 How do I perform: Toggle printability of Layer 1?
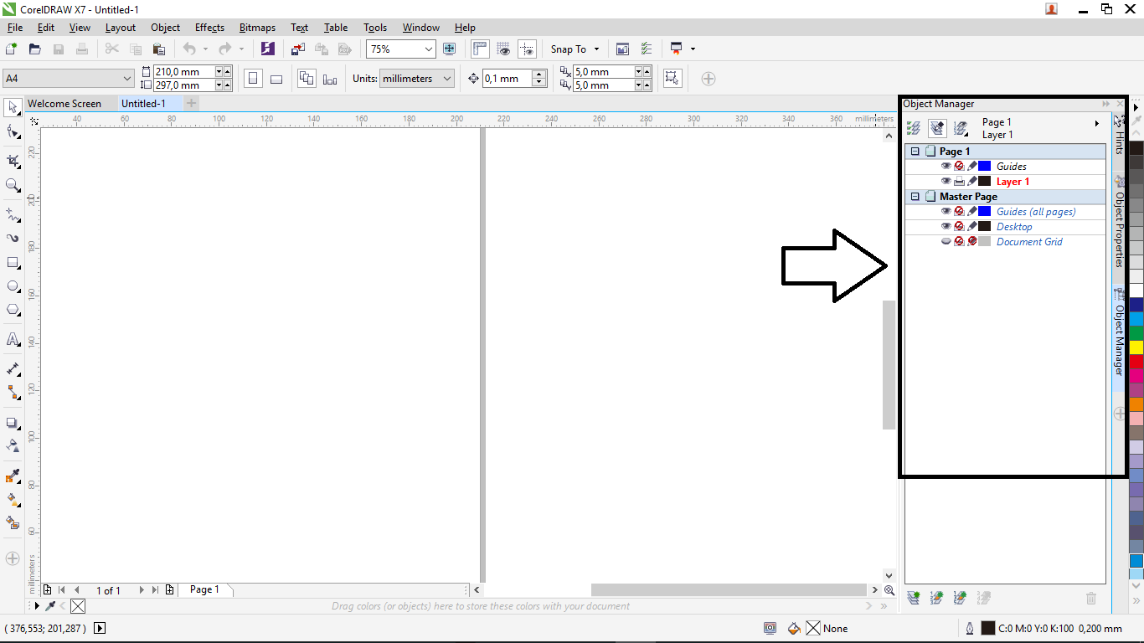pyautogui.click(x=960, y=181)
